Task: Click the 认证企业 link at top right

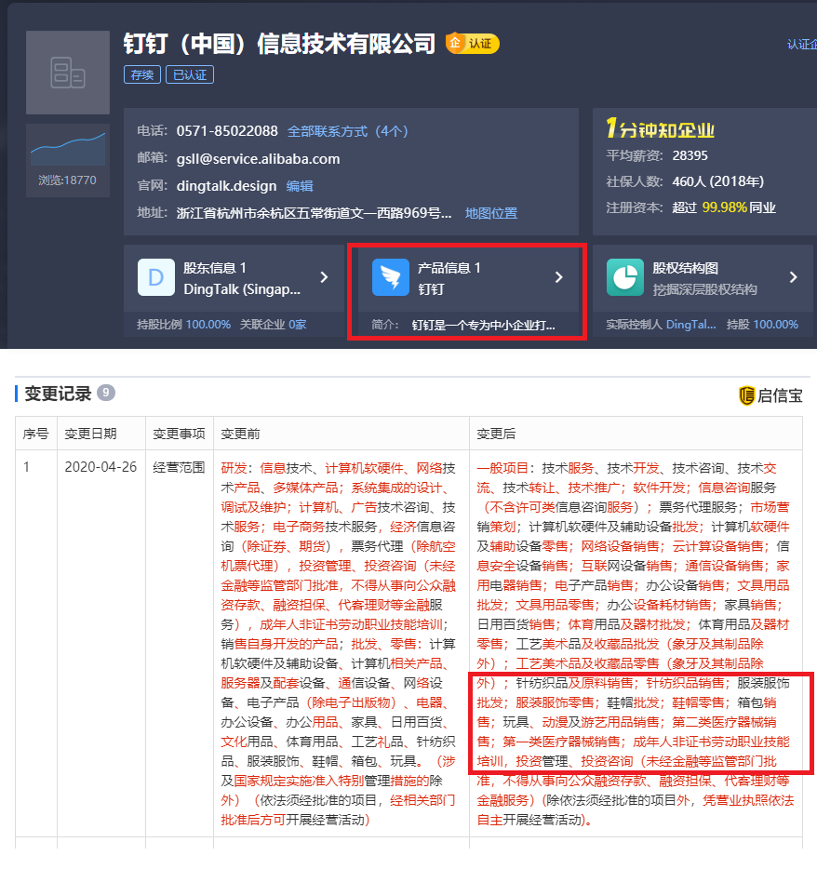Action: pyautogui.click(x=802, y=45)
